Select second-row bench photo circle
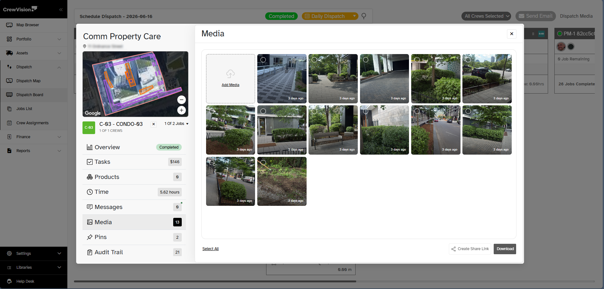 314,111
